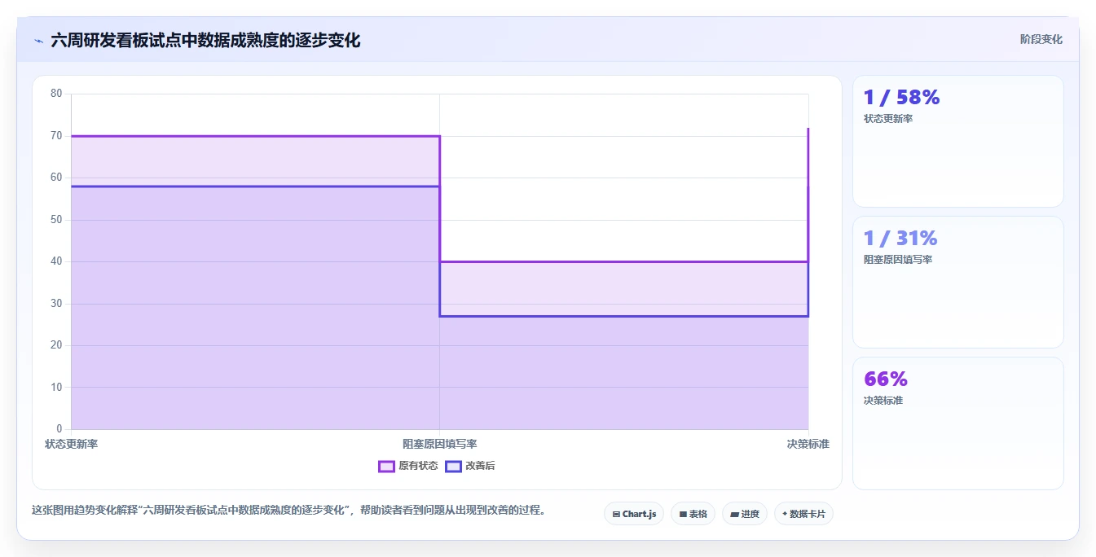Viewport: 1096px width, 557px height.
Task: Select the 1 / 31% 阻塞原因填写率 card
Action: coord(958,282)
